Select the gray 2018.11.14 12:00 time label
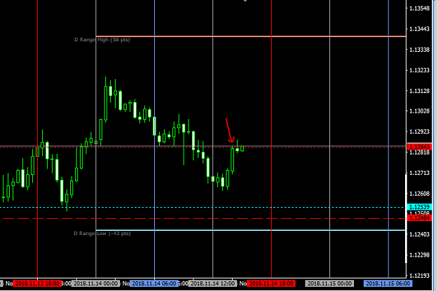This screenshot has width=438, height=291. (212, 283)
